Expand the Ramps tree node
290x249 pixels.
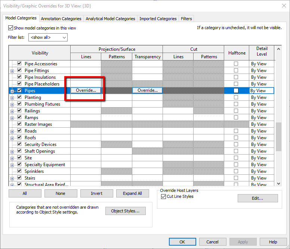(12, 118)
